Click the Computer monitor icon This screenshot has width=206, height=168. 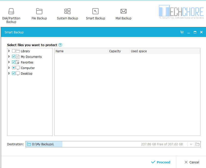[18, 68]
